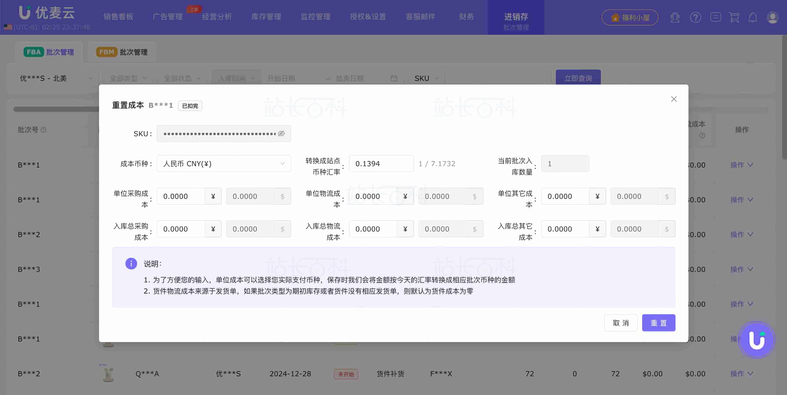Open 库存管理 menu
This screenshot has width=787, height=395.
(x=266, y=17)
